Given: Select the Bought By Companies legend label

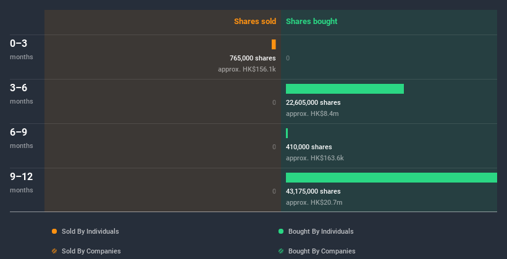Looking at the screenshot, I should (x=322, y=251).
